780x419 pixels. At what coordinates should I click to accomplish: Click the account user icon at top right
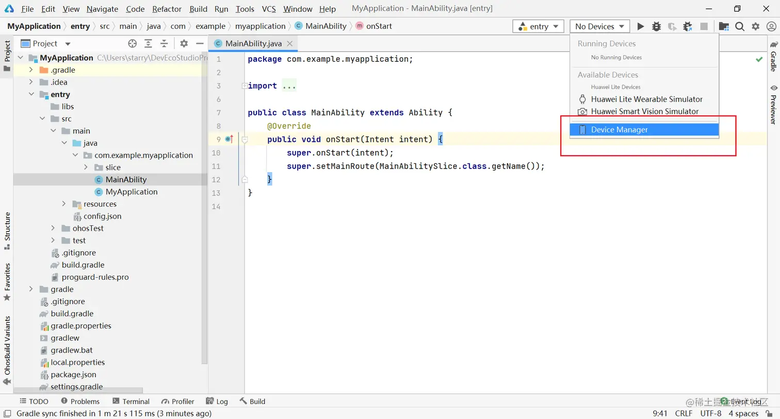click(x=771, y=26)
